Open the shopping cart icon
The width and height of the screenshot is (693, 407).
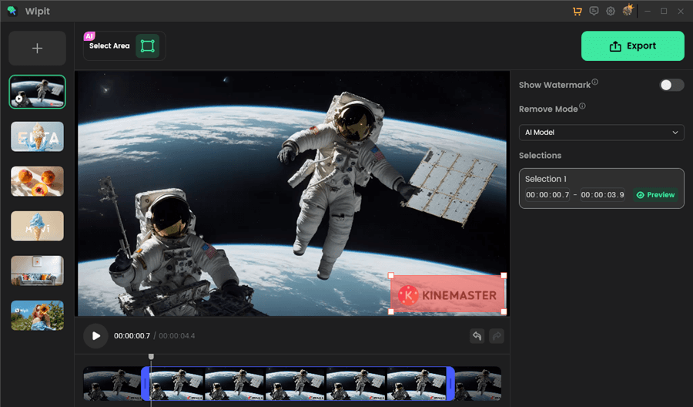point(577,11)
